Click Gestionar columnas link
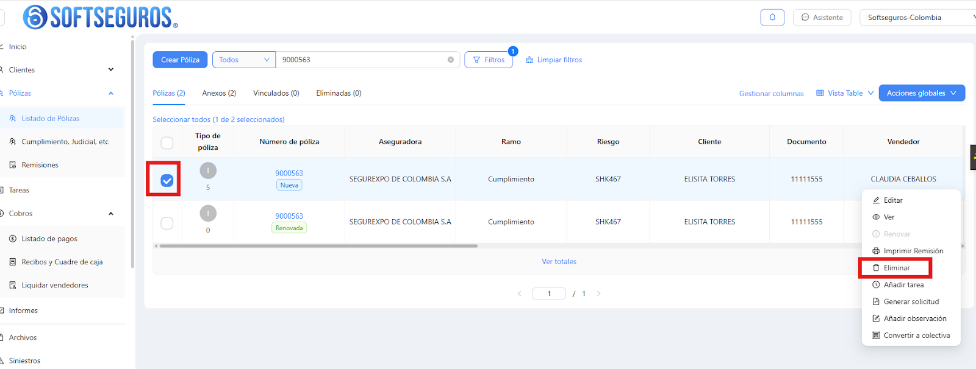The image size is (976, 369). [772, 94]
